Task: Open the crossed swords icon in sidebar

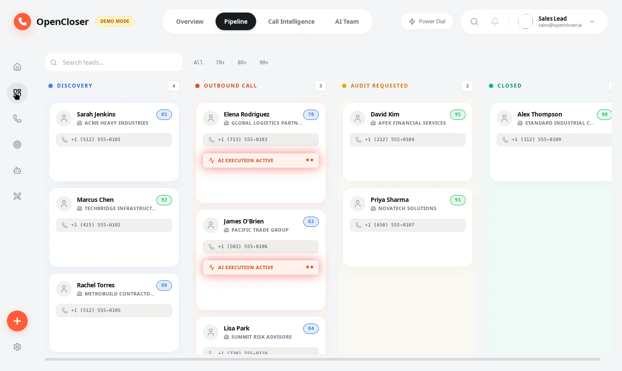Action: [17, 196]
